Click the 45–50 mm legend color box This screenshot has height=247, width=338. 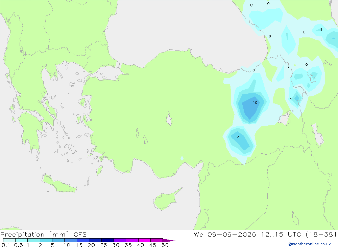point(156,240)
